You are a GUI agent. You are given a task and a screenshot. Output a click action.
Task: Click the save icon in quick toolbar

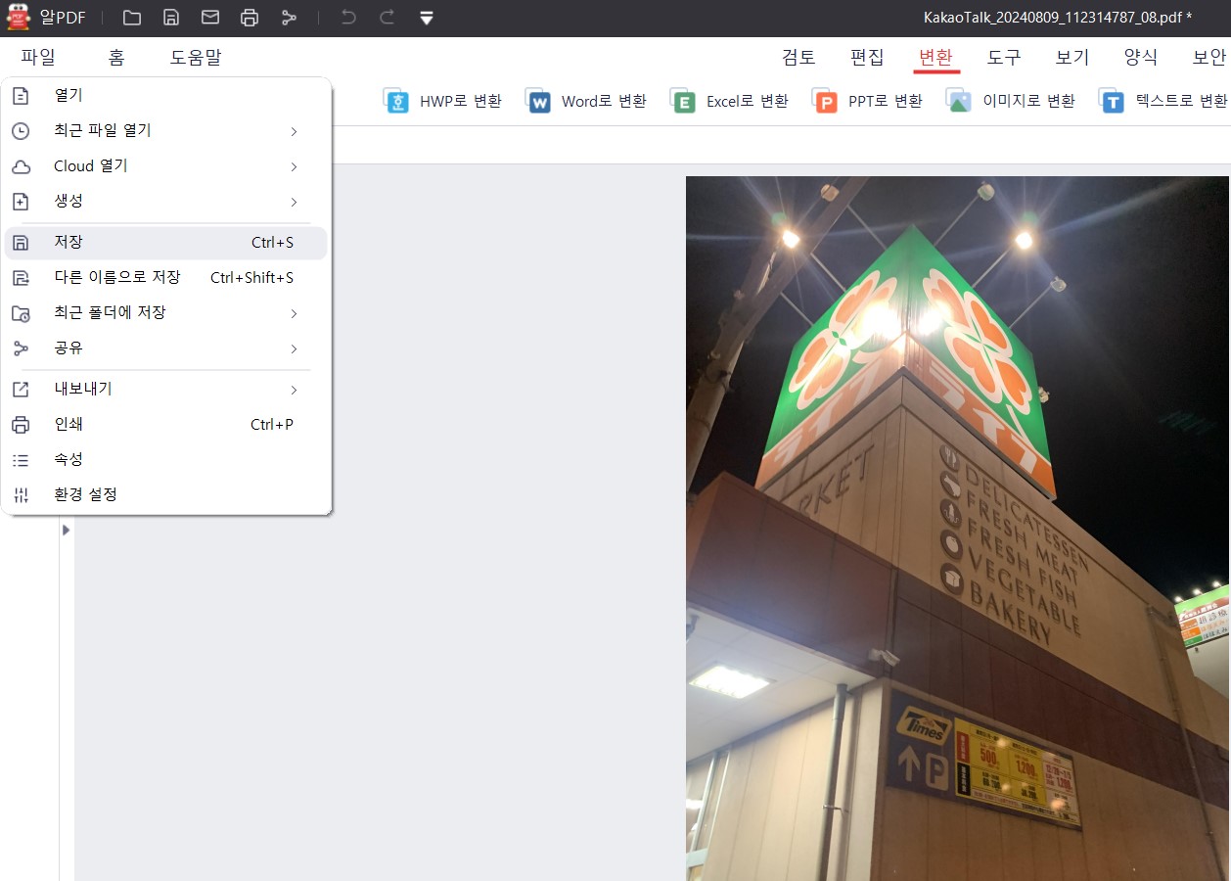(171, 17)
